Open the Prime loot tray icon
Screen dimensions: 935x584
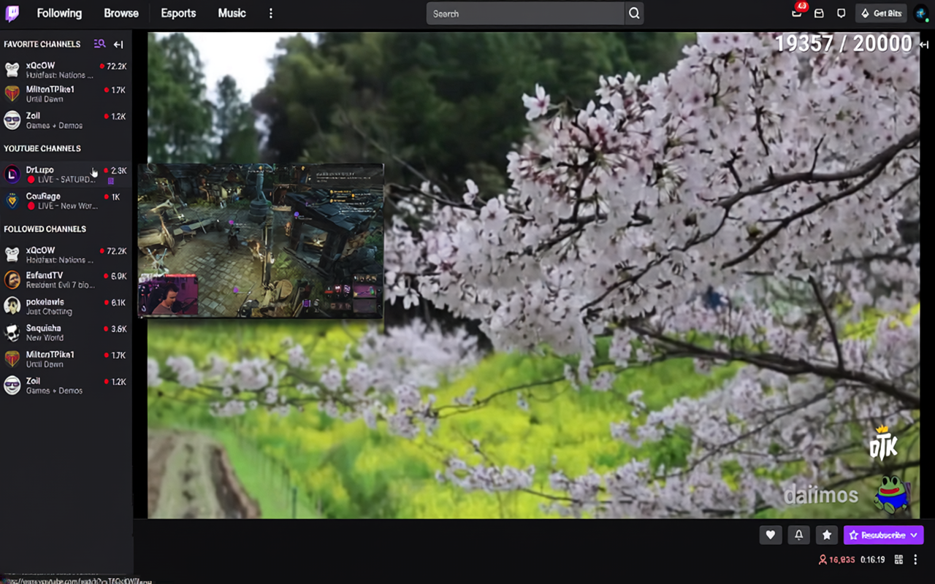point(819,13)
